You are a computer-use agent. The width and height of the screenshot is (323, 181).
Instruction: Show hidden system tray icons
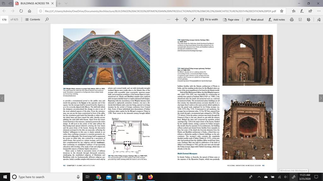coord(259,177)
